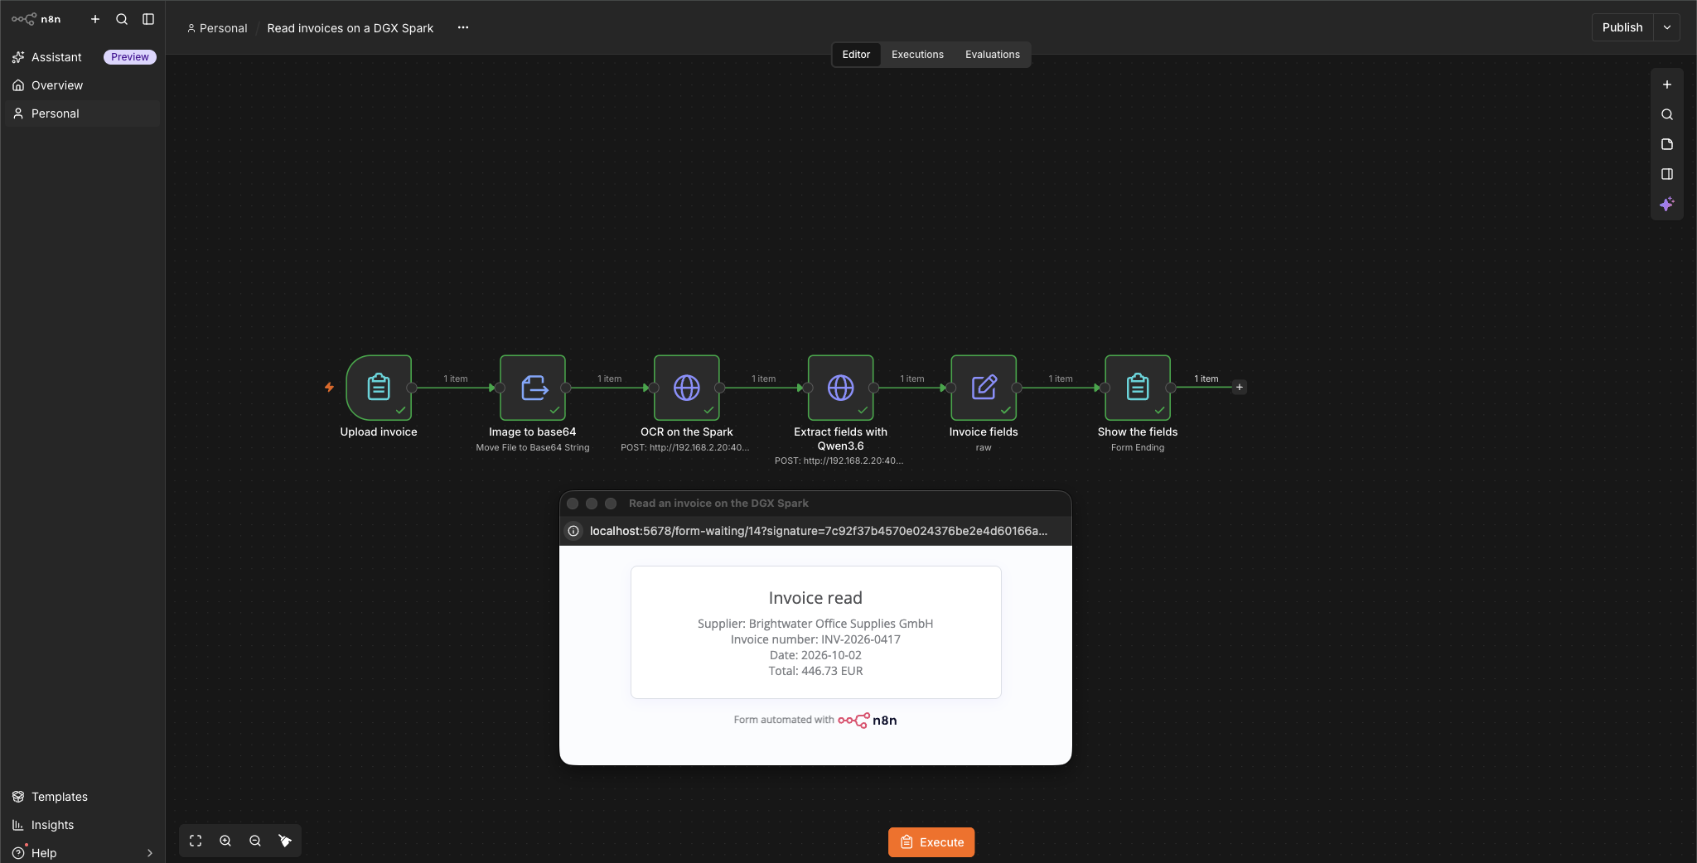Go to Overview in the sidebar

tap(83, 85)
